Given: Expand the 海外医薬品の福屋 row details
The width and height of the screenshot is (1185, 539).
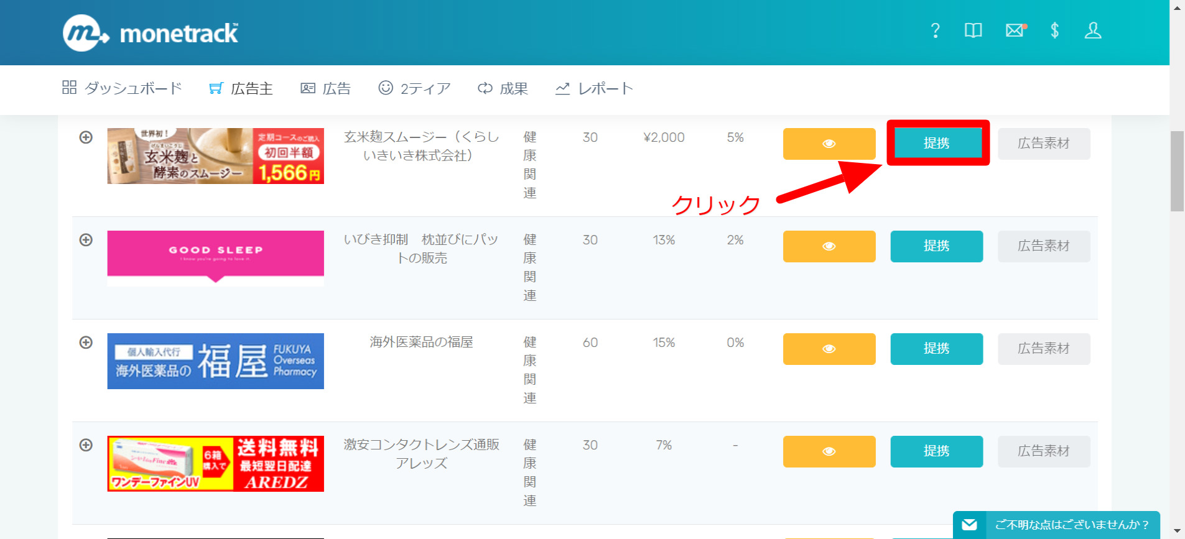Looking at the screenshot, I should pyautogui.click(x=86, y=343).
